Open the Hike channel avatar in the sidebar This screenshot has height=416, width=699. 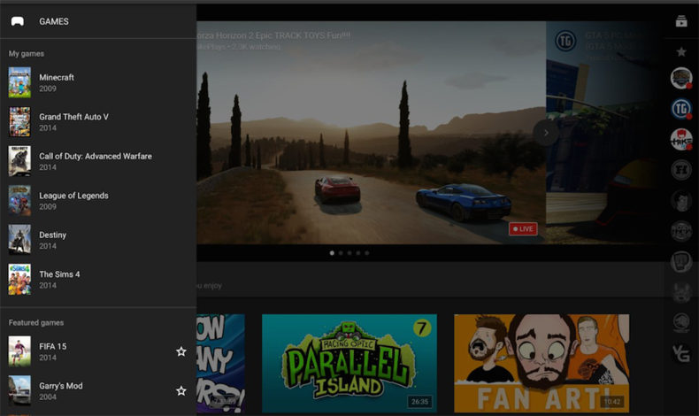click(681, 139)
